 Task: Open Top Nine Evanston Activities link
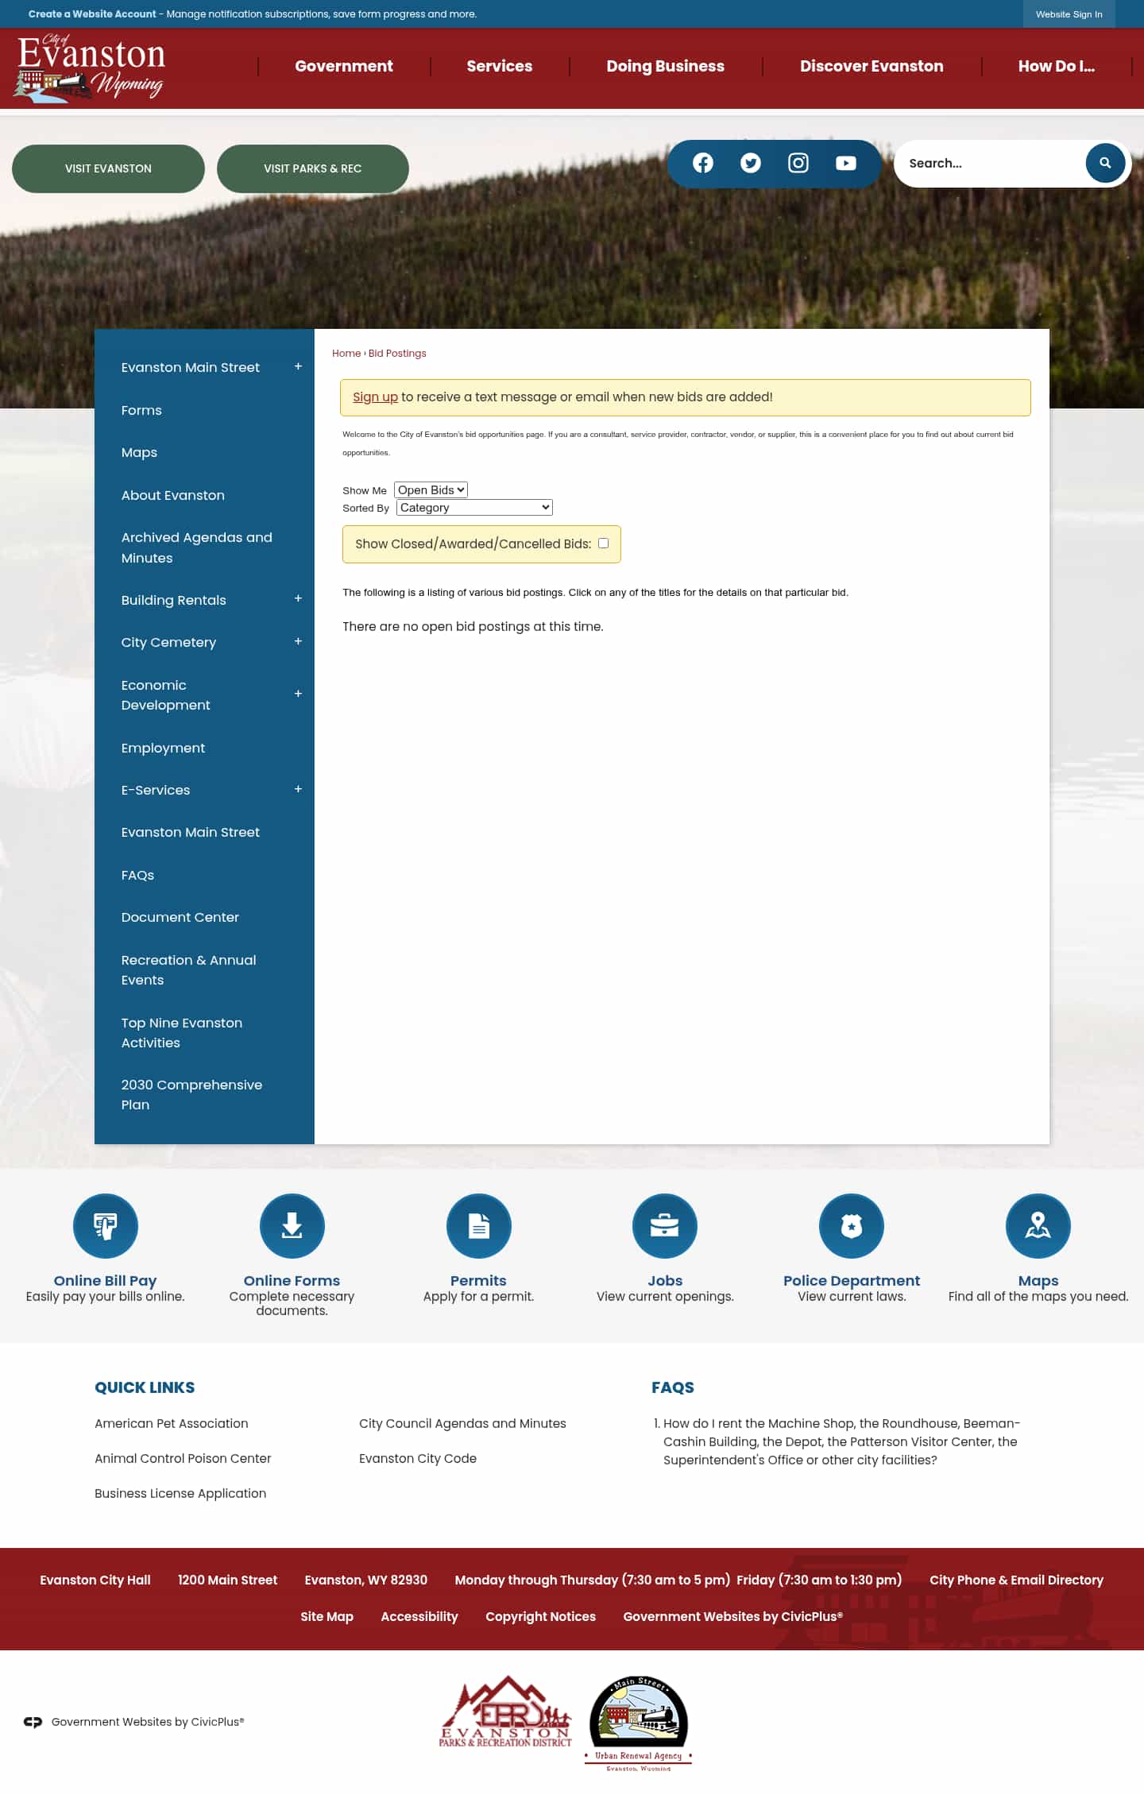tap(182, 1033)
